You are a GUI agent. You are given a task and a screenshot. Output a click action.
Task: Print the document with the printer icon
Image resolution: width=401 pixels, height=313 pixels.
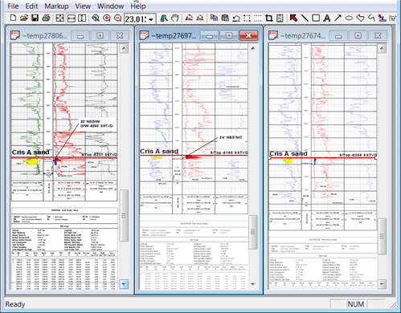click(x=46, y=18)
